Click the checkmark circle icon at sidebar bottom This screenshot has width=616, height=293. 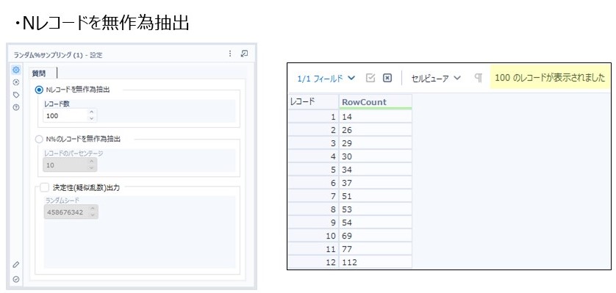point(16,279)
